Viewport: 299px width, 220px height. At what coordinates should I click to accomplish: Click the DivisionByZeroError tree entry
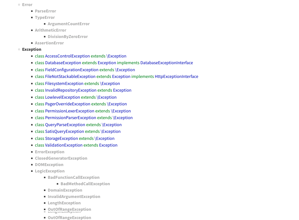pyautogui.click(x=68, y=37)
